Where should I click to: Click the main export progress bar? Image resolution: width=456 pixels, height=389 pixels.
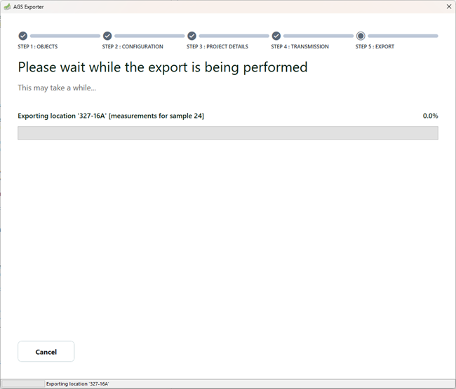pyautogui.click(x=227, y=133)
